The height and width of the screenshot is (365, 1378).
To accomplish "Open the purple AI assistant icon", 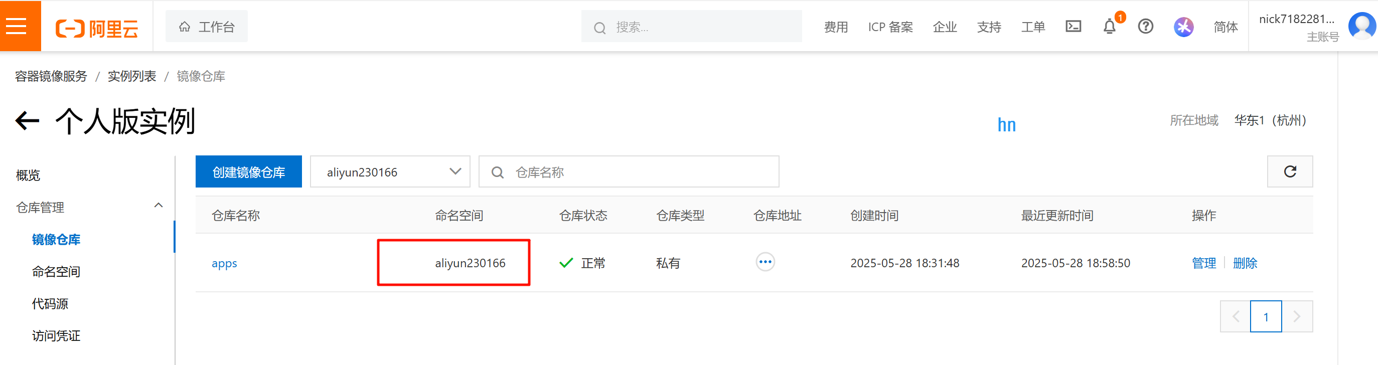I will pos(1183,27).
